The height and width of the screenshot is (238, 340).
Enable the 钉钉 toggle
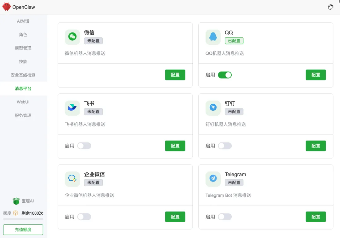click(x=225, y=146)
